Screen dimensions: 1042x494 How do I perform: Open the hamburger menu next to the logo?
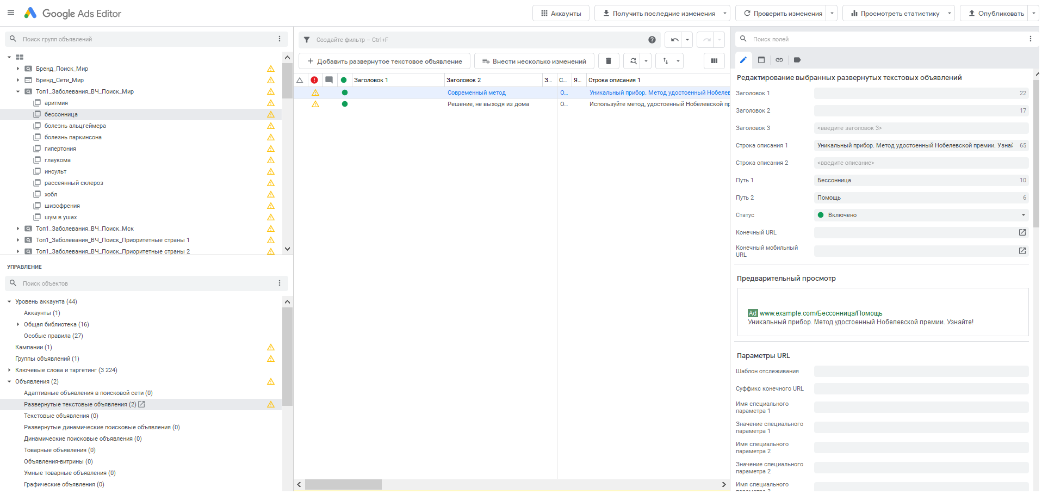(11, 13)
